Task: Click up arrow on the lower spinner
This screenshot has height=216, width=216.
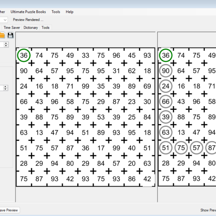Action: tap(6, 86)
